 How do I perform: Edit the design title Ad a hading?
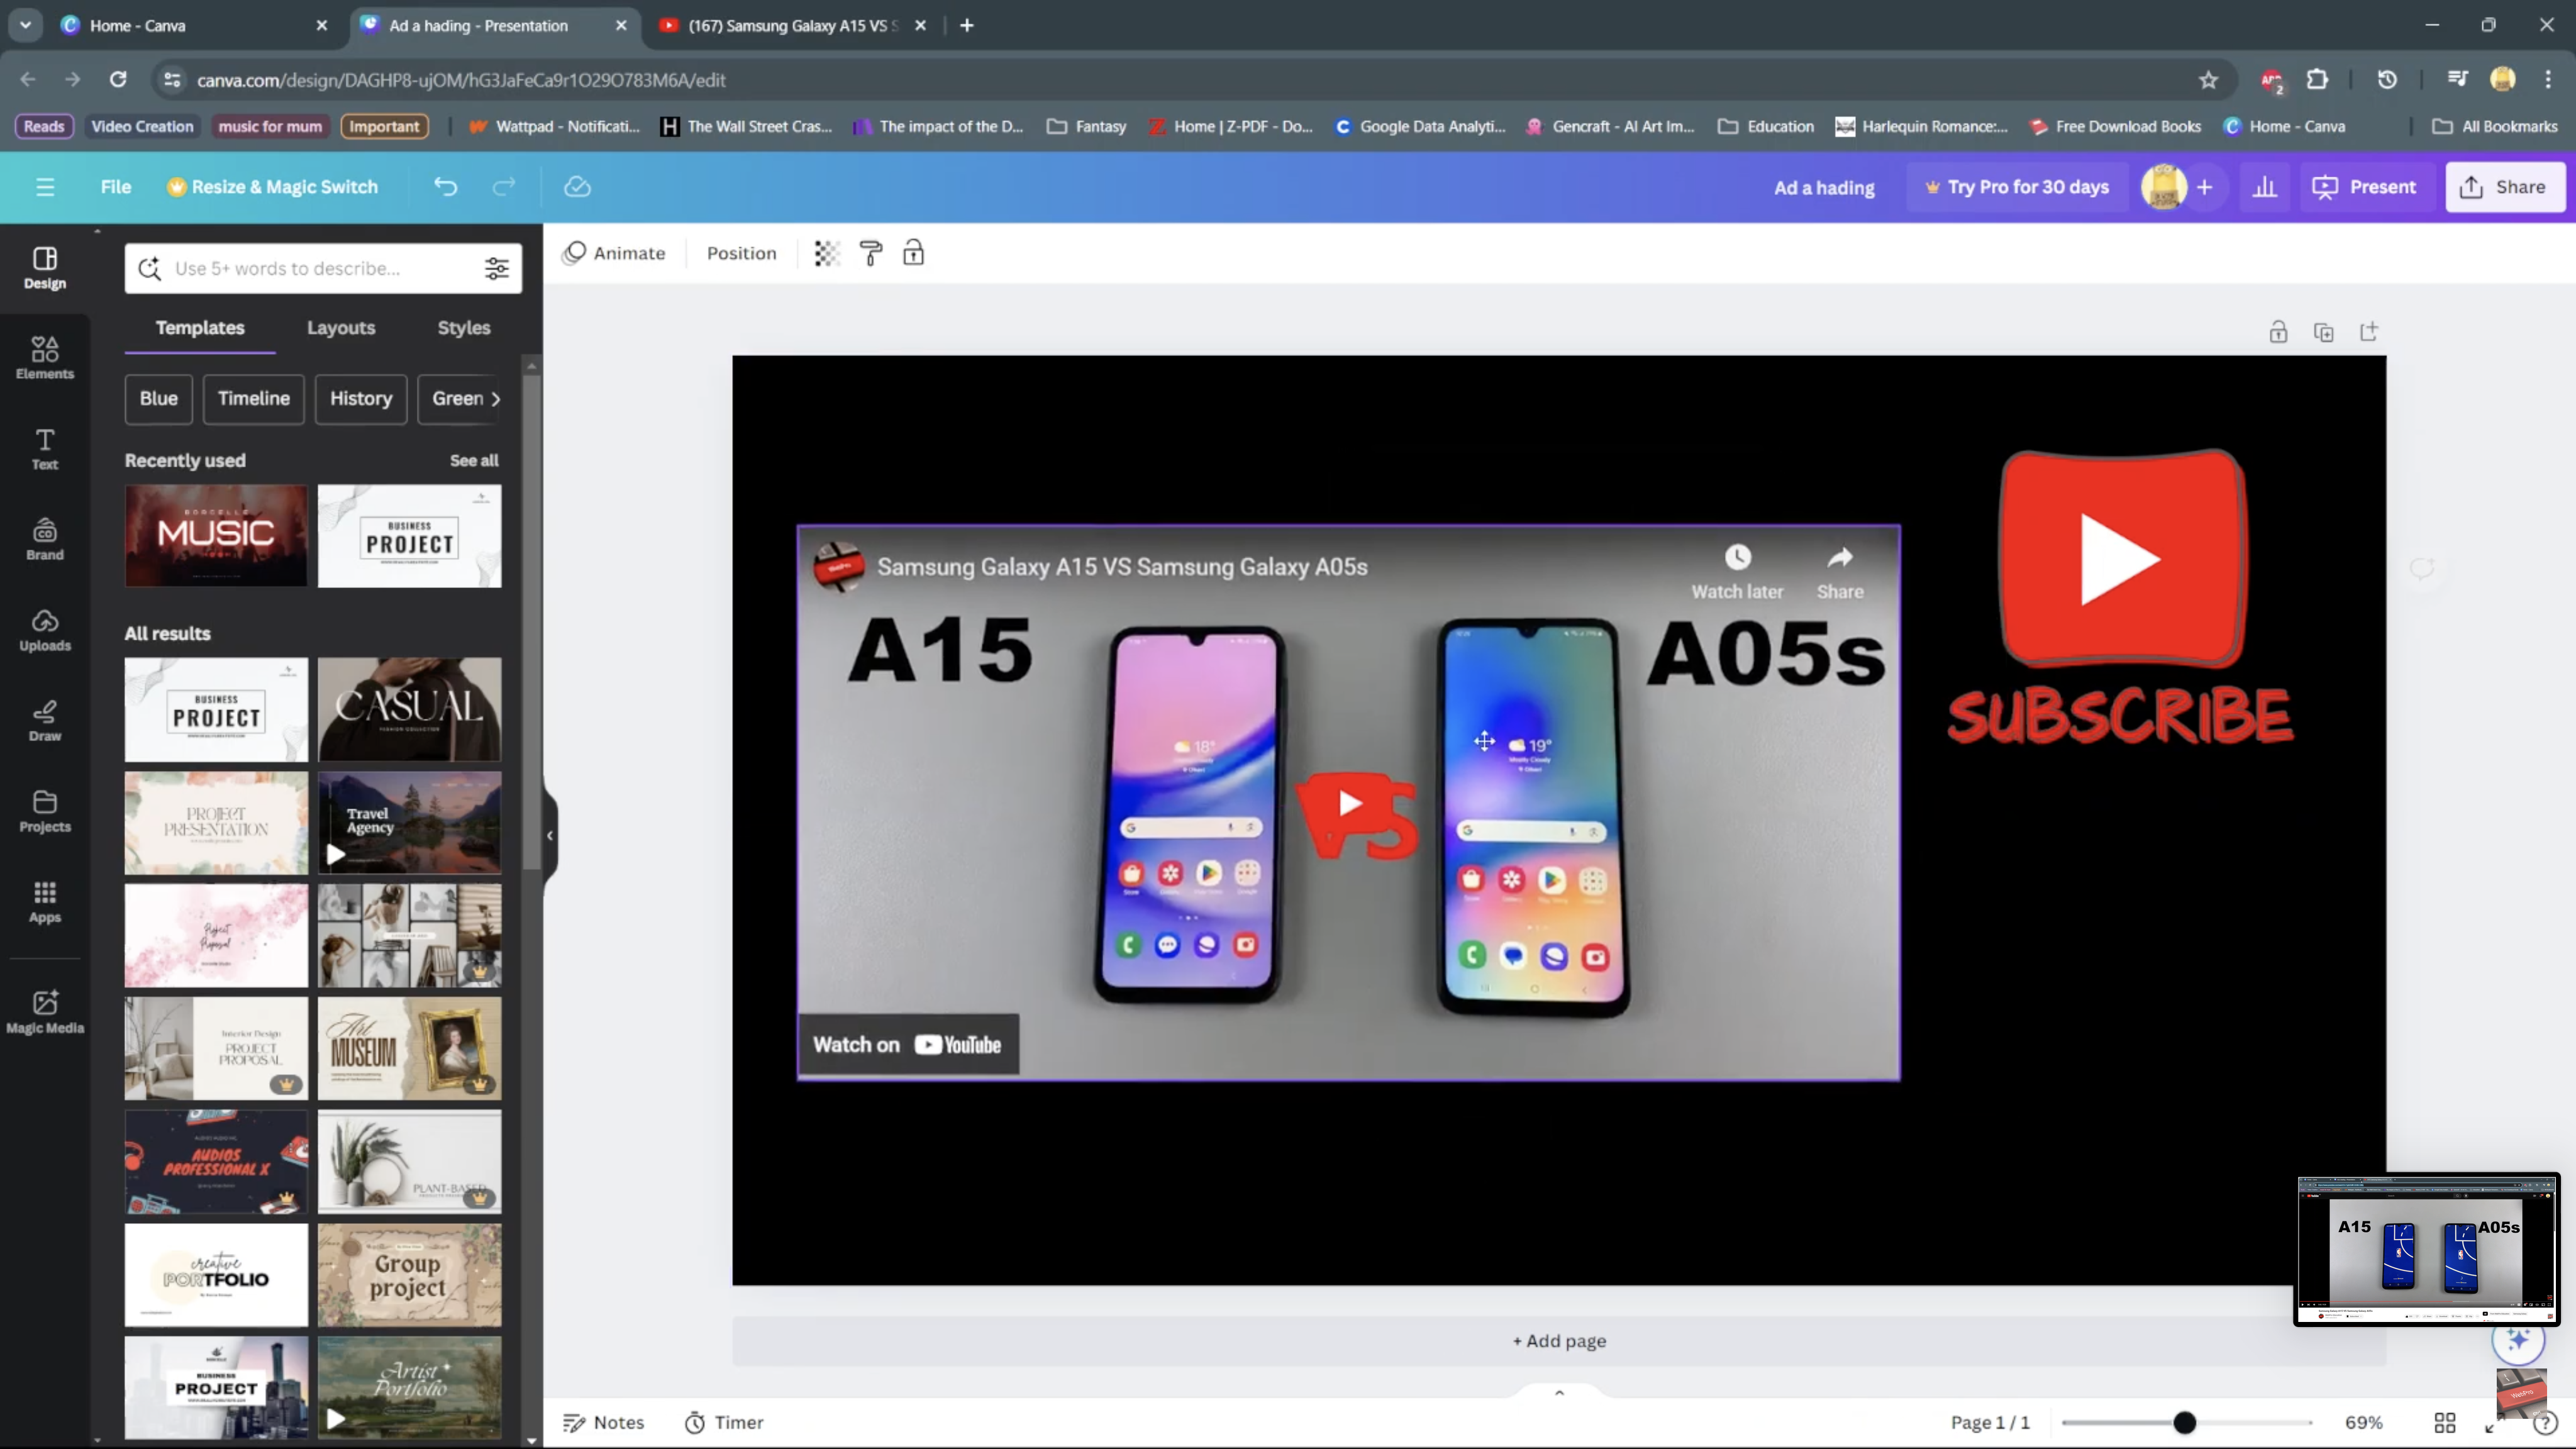tap(1825, 187)
